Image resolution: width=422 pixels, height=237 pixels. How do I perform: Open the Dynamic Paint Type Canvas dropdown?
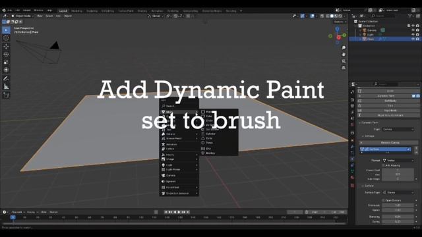(x=398, y=129)
